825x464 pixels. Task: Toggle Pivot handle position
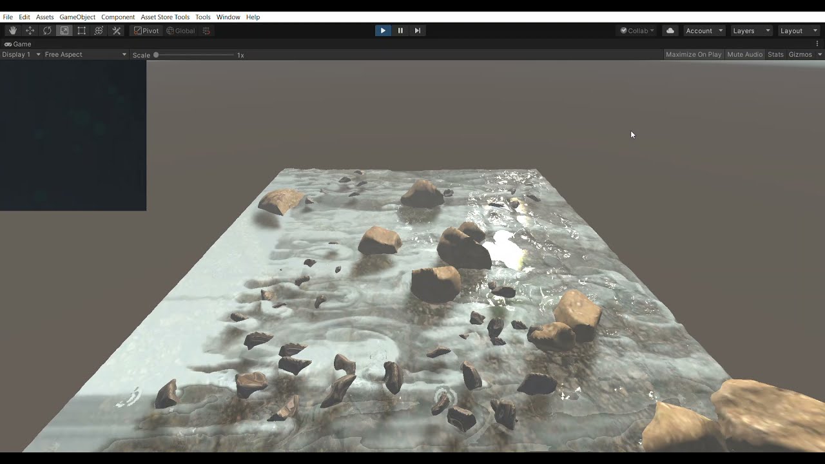tap(146, 30)
